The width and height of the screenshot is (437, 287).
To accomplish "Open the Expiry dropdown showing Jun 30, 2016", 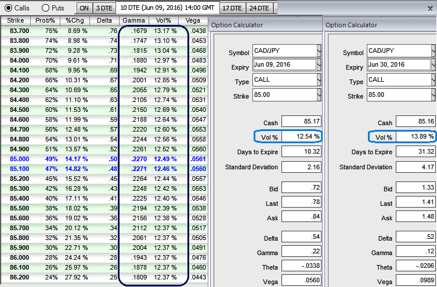I will point(434,64).
